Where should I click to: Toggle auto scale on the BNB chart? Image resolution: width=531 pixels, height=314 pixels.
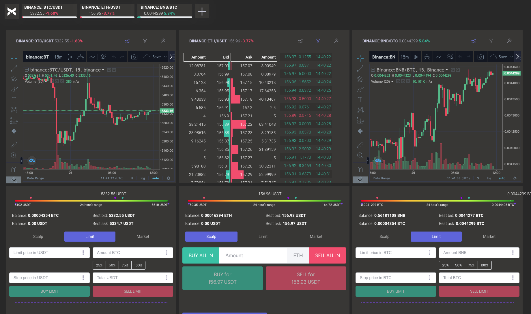(x=502, y=178)
